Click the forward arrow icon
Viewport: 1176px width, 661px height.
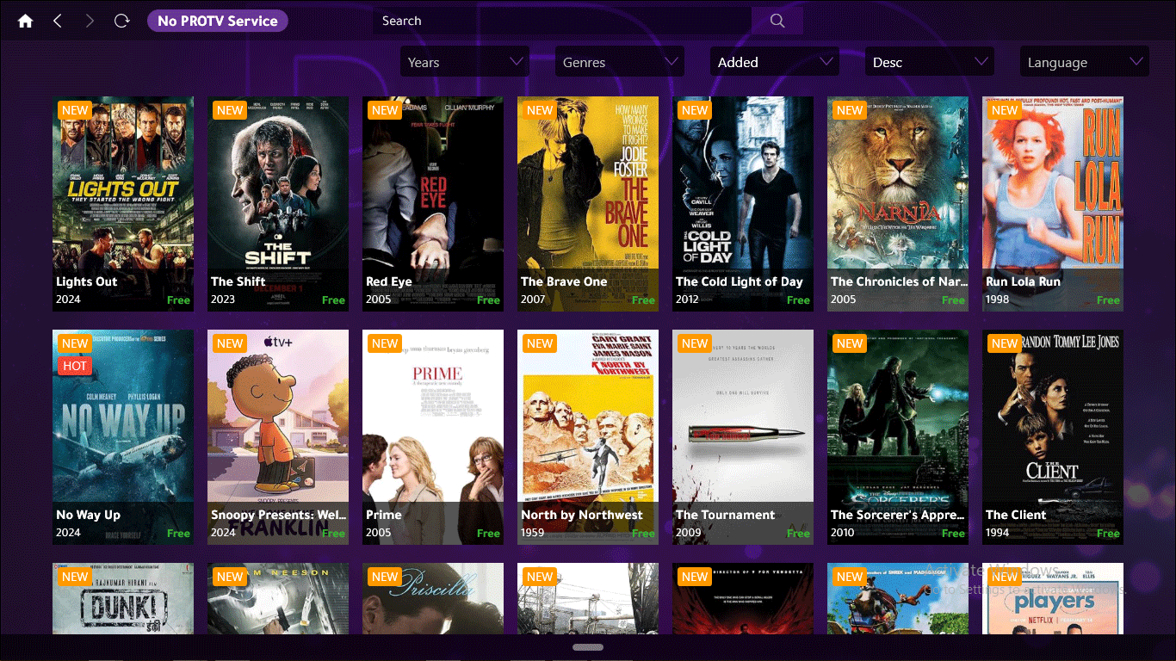point(90,21)
